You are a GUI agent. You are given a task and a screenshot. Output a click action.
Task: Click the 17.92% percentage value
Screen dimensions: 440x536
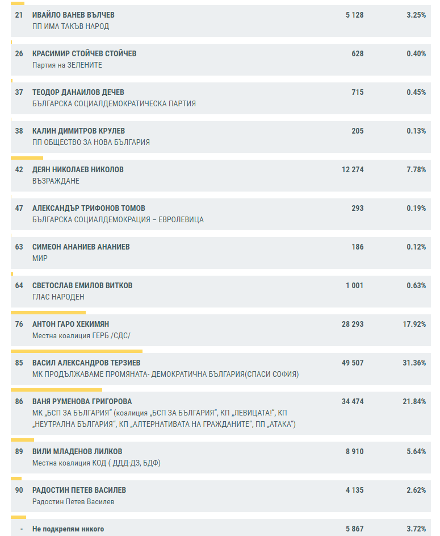(x=414, y=324)
